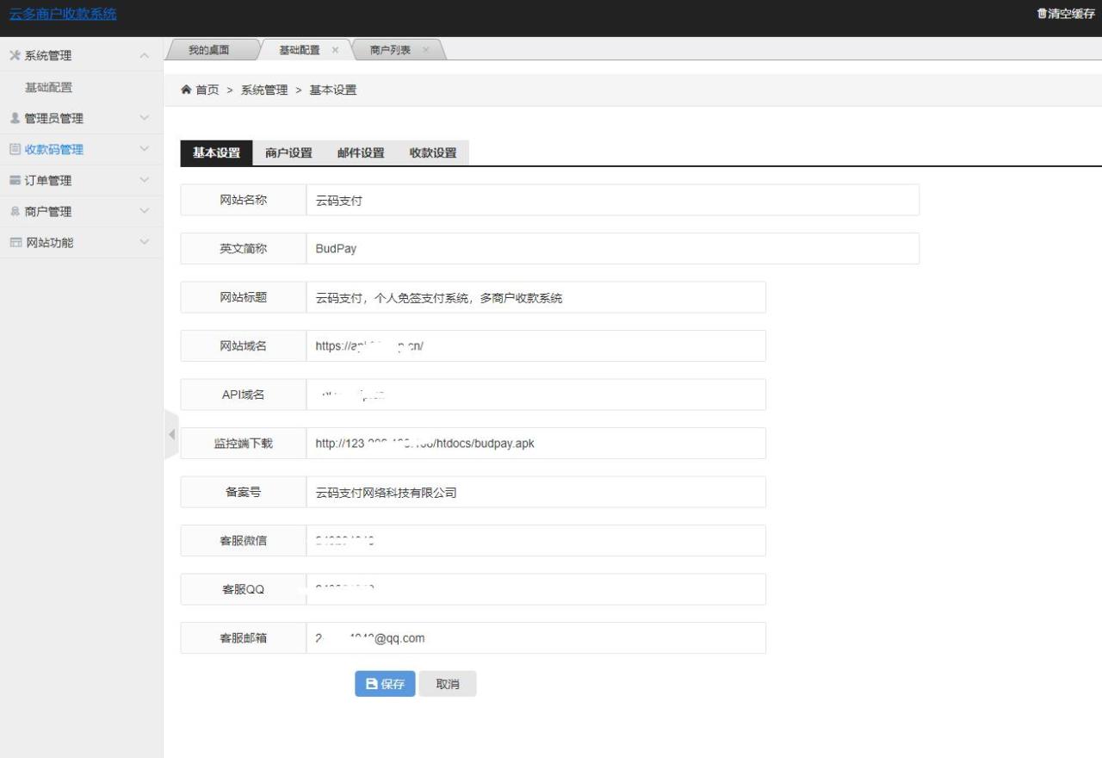Click 基本设置 in the breadcrumb

coord(333,90)
